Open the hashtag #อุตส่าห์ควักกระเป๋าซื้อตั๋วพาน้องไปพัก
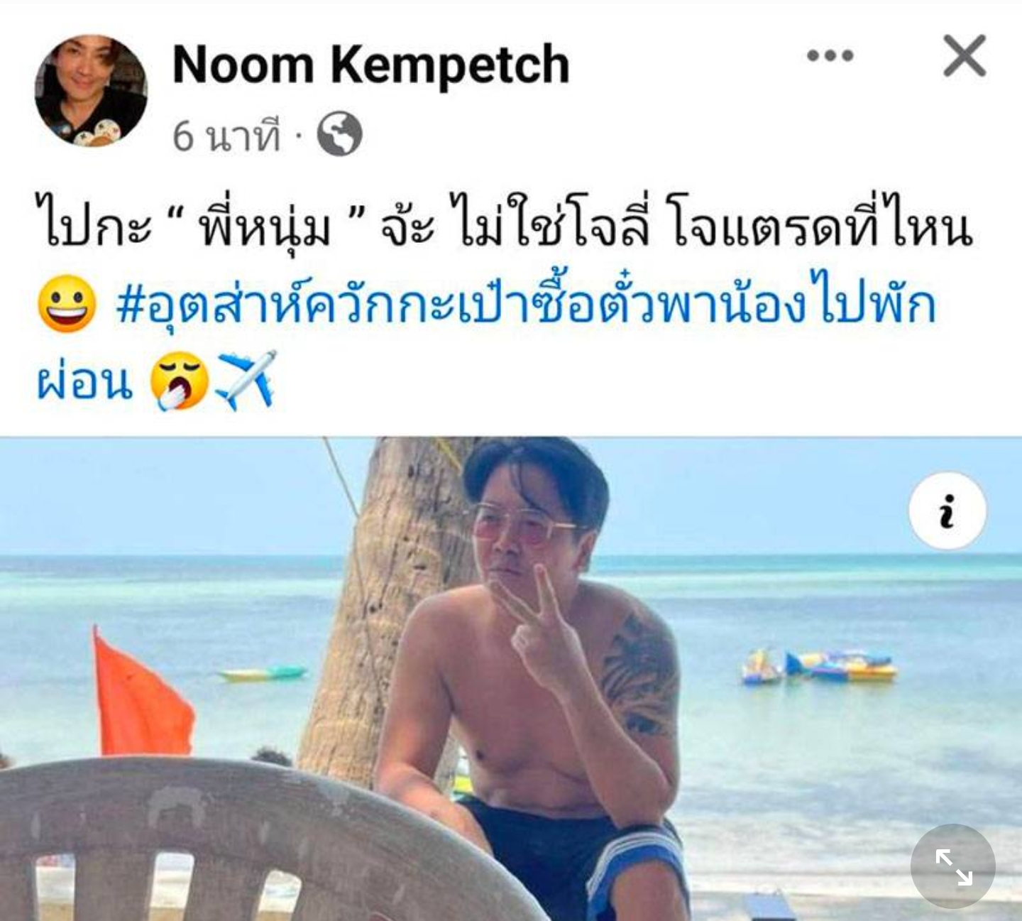The height and width of the screenshot is (921, 1022). (x=526, y=304)
